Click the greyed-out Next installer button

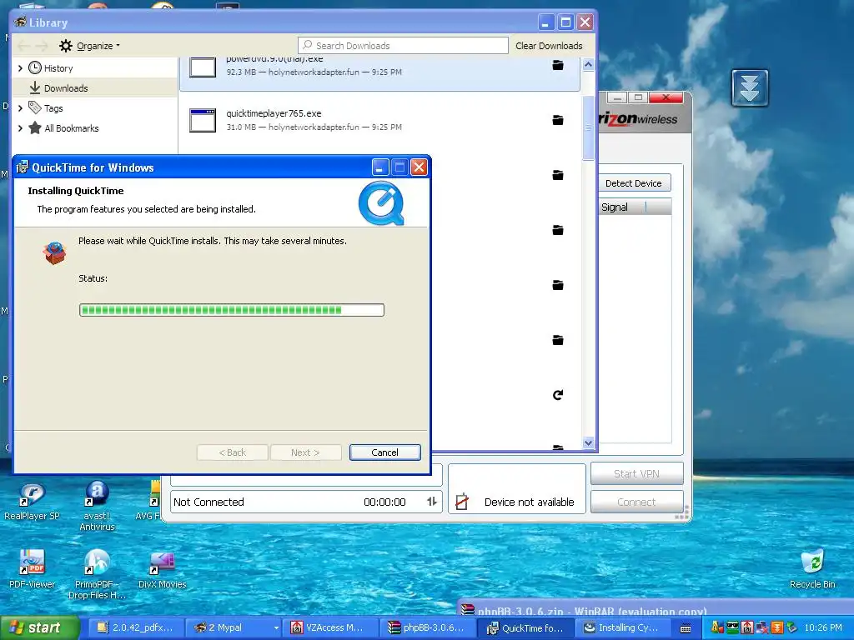pyautogui.click(x=305, y=452)
